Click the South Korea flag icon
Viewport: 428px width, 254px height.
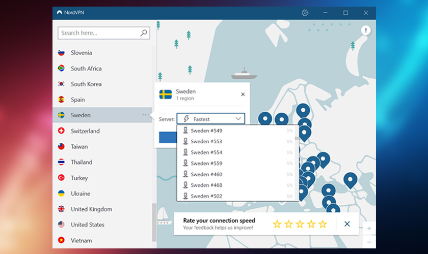tap(61, 84)
